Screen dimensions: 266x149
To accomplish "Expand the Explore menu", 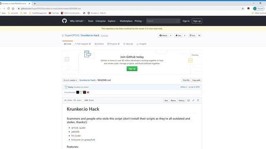I will [x=113, y=21].
